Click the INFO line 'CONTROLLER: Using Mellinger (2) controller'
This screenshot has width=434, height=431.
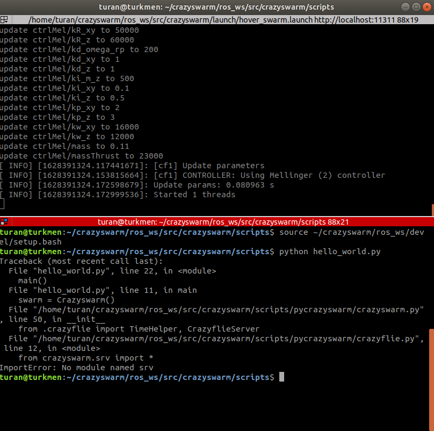[x=192, y=175]
